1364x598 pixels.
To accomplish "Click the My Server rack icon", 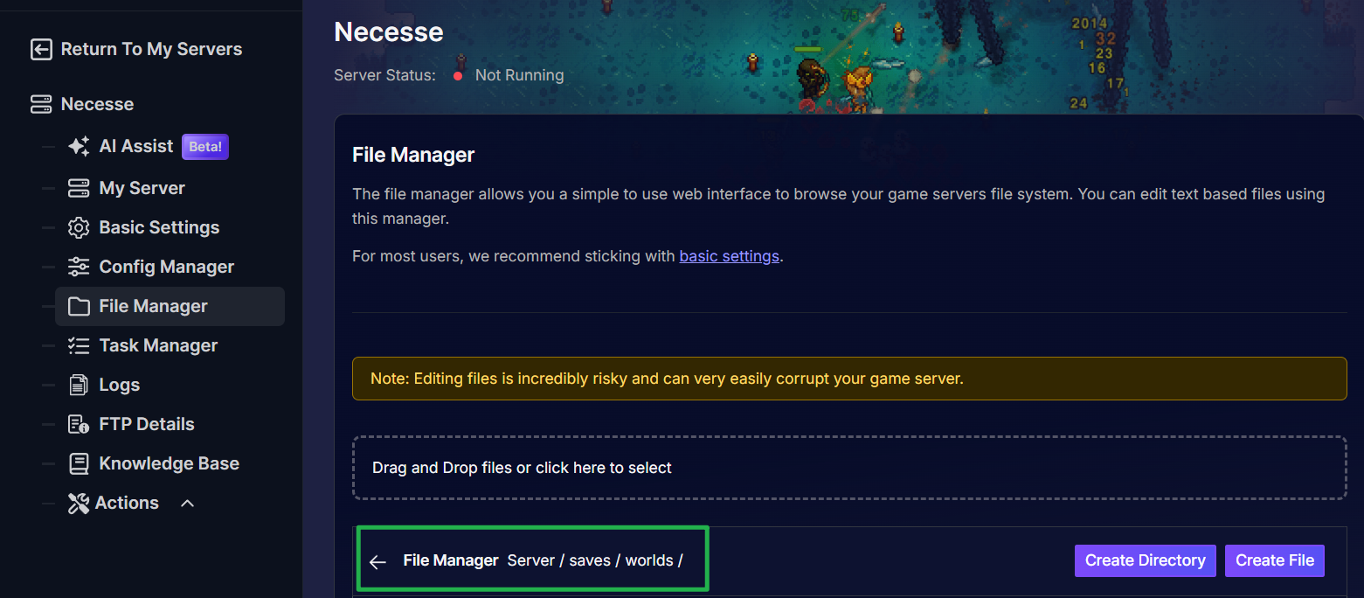I will pos(79,188).
